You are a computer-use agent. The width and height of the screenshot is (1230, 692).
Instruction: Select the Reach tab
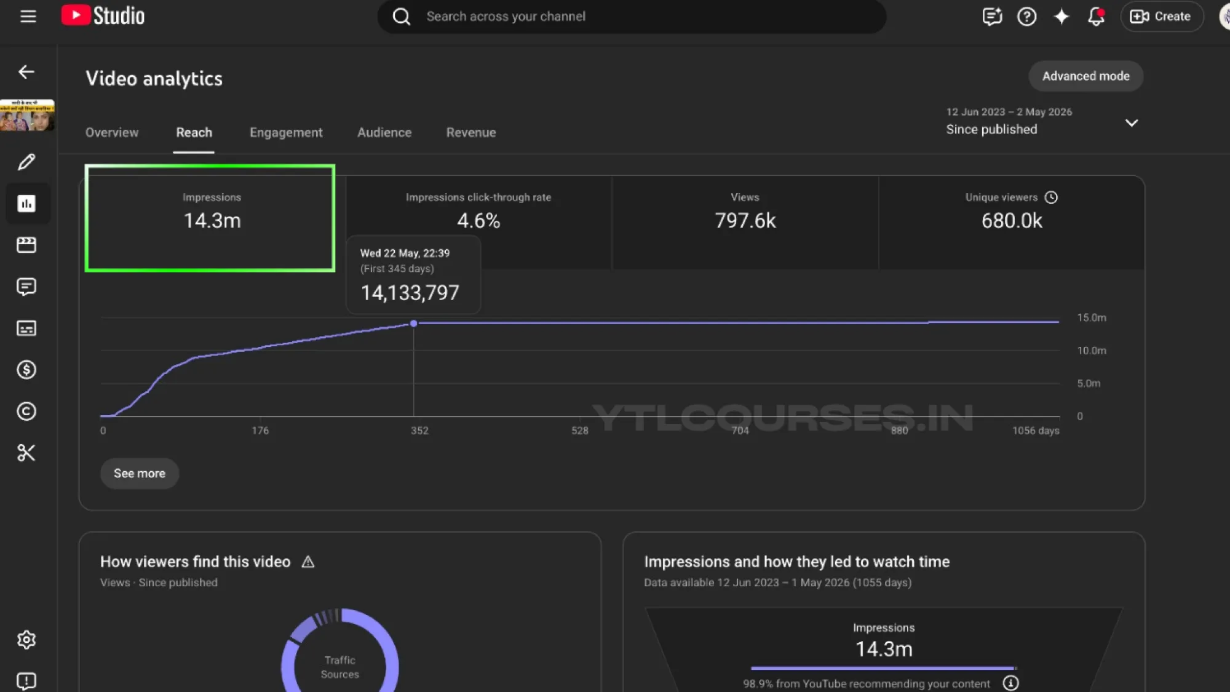(194, 132)
